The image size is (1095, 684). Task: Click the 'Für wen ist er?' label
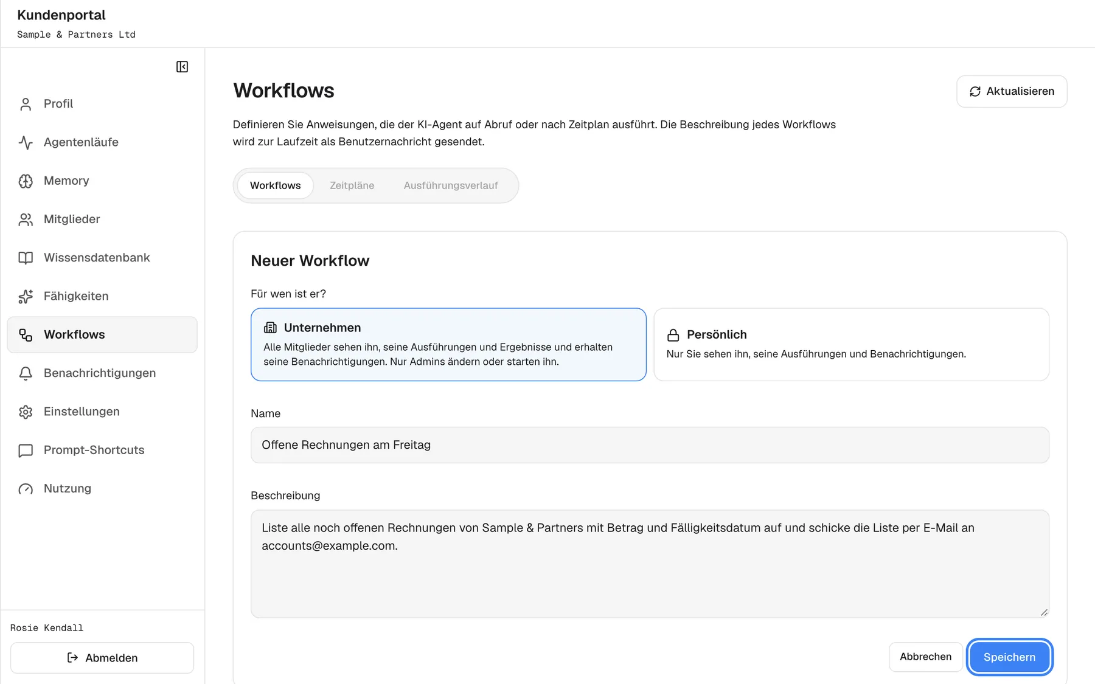click(288, 294)
